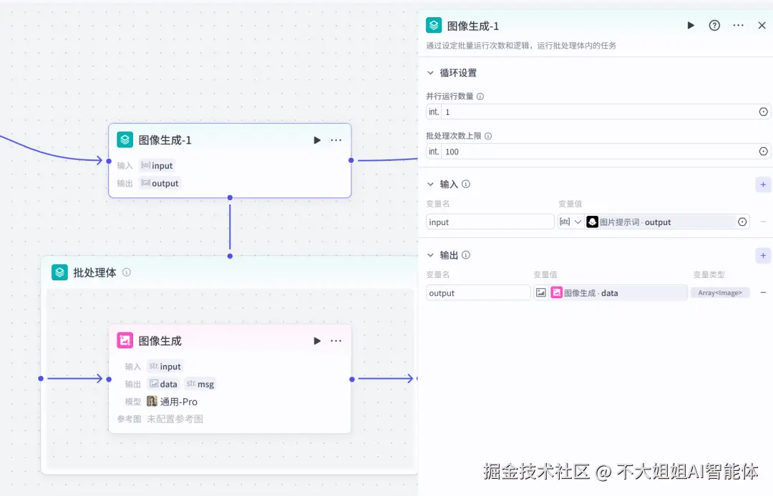Image resolution: width=773 pixels, height=496 pixels.
Task: Click the pink 图像生成 node icon
Action: (125, 340)
